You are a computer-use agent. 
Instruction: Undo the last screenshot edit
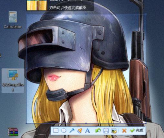pyautogui.click(x=98, y=131)
